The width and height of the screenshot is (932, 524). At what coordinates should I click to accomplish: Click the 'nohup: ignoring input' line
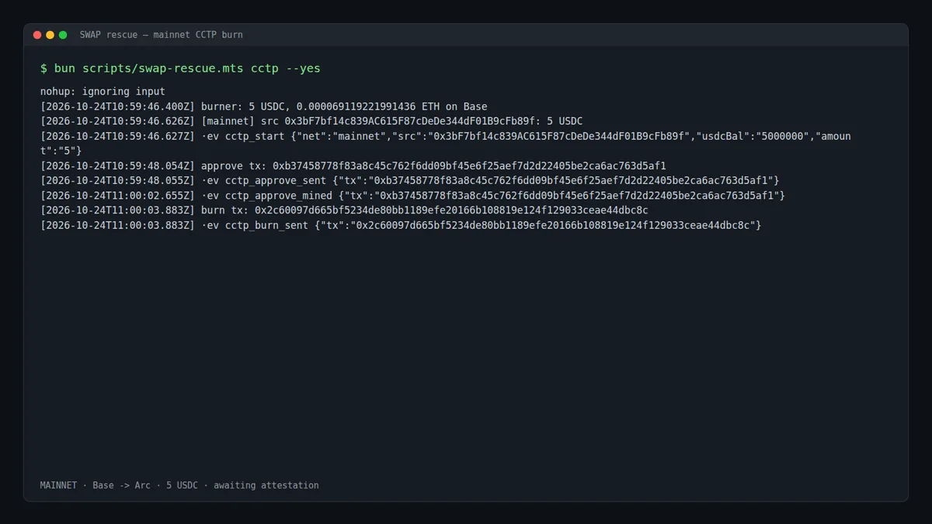pyautogui.click(x=103, y=92)
